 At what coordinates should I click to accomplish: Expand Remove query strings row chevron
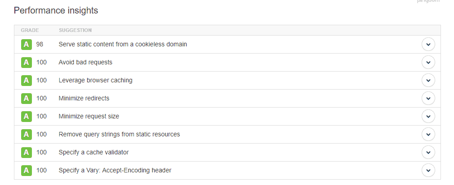click(428, 134)
